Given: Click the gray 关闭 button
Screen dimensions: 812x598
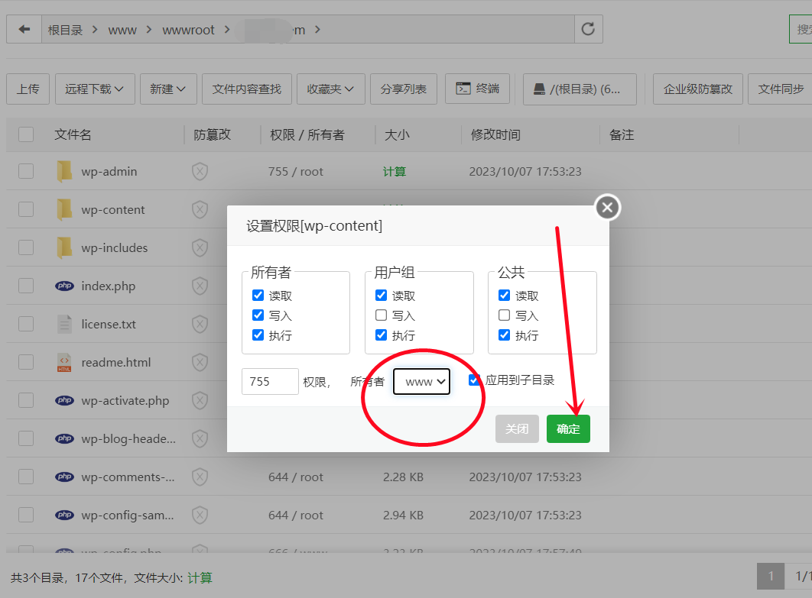Looking at the screenshot, I should coord(517,429).
